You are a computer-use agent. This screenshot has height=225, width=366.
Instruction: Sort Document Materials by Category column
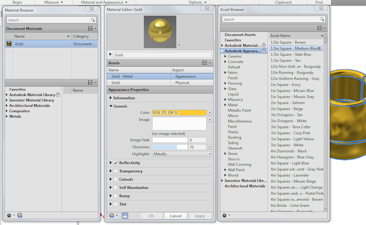click(x=85, y=36)
